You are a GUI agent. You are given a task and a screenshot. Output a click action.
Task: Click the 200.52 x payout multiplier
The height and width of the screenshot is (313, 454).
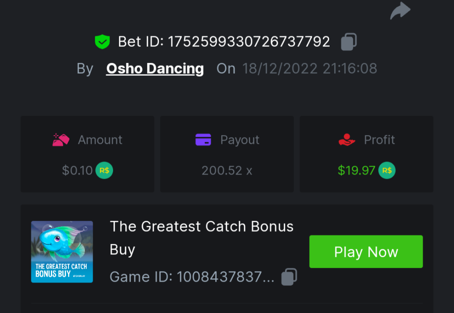[x=227, y=171]
